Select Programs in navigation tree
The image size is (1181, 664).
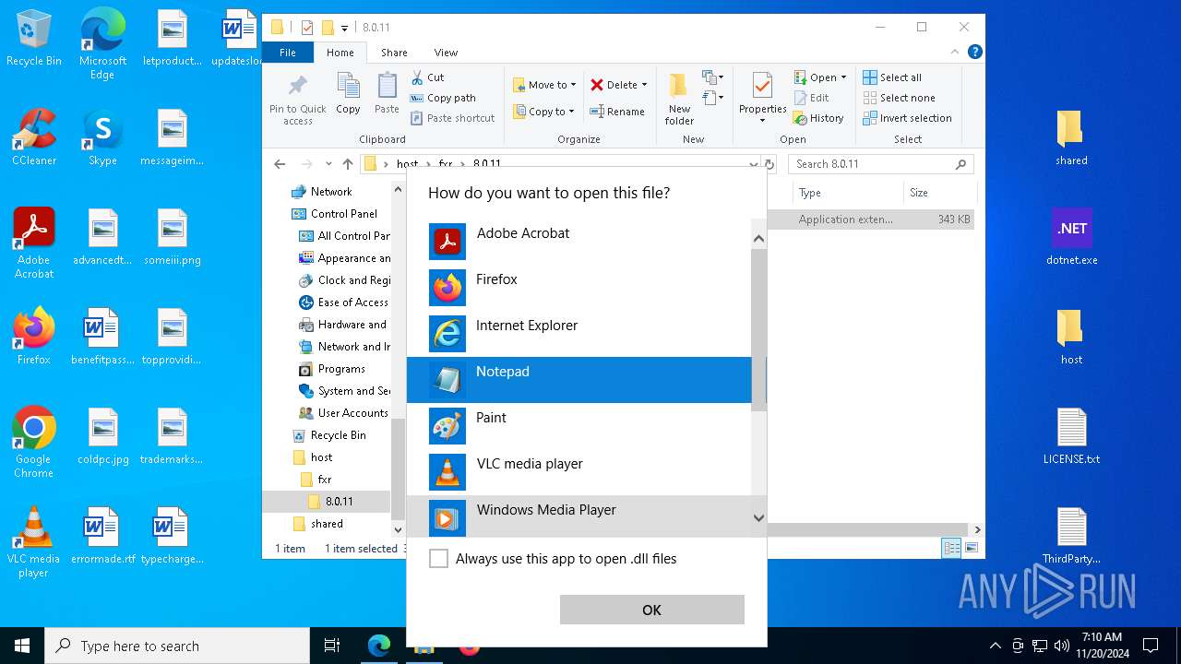point(341,369)
